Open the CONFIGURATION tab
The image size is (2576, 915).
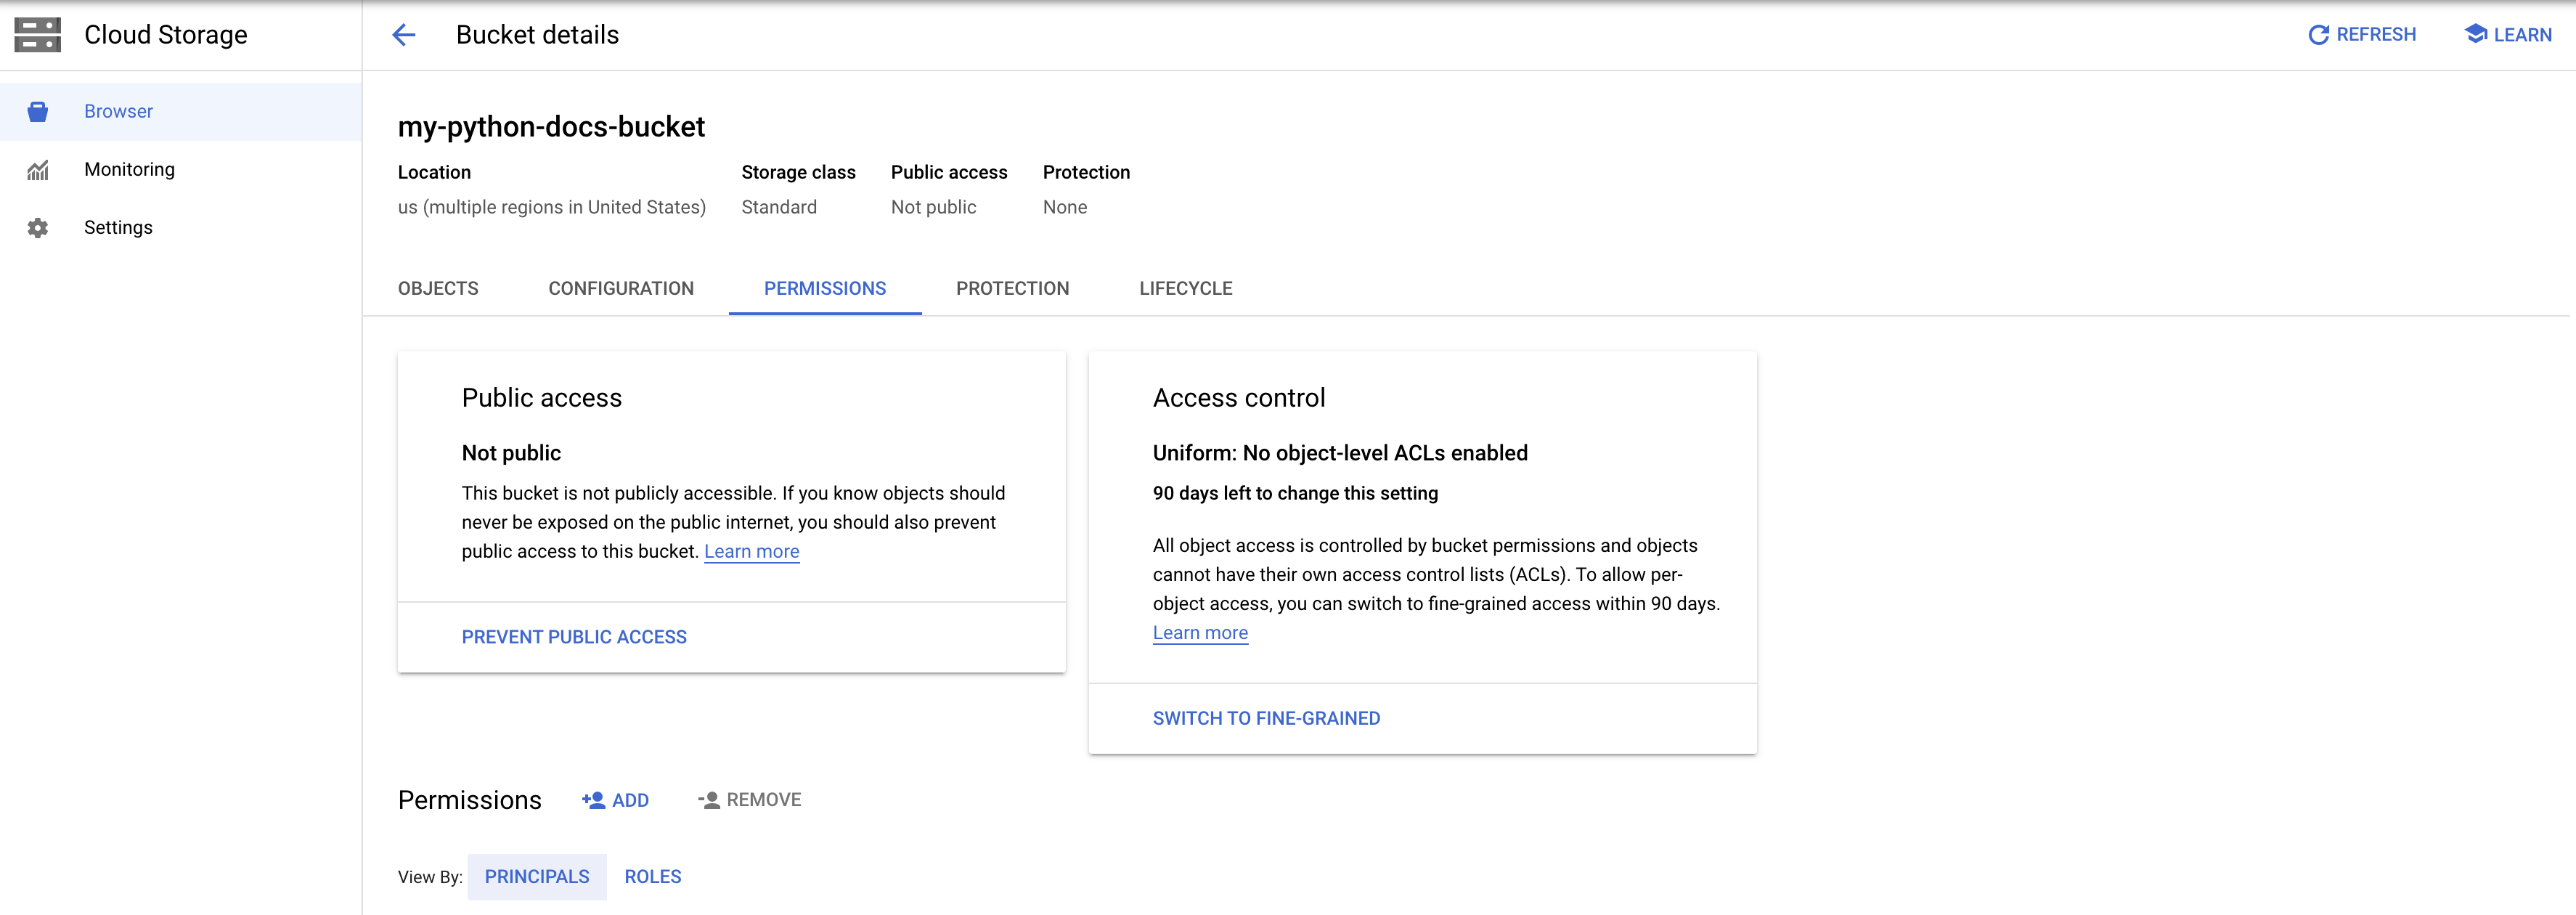click(x=620, y=289)
